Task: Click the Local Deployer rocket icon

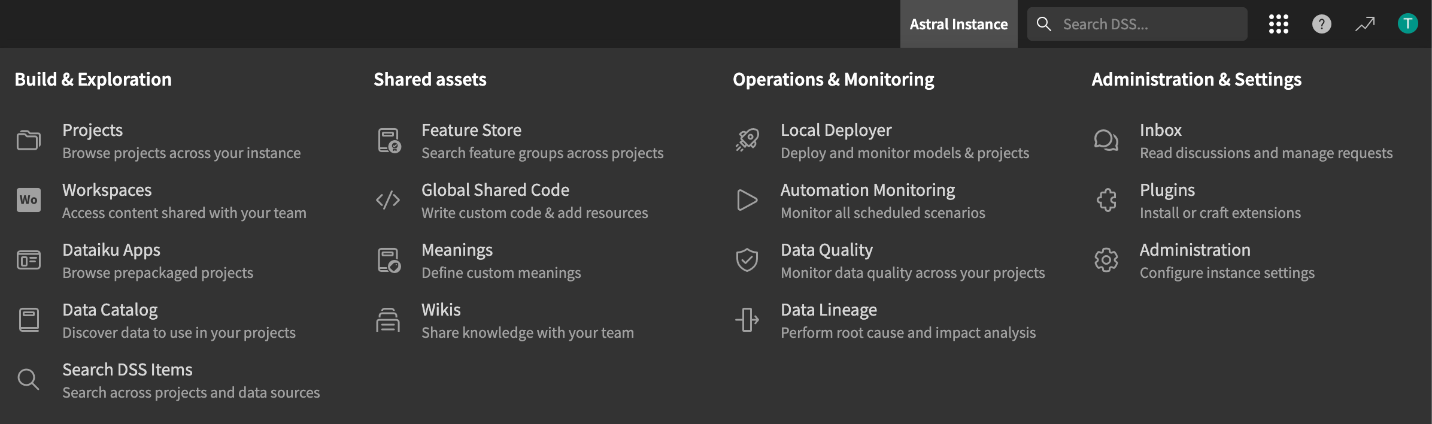Action: tap(747, 140)
